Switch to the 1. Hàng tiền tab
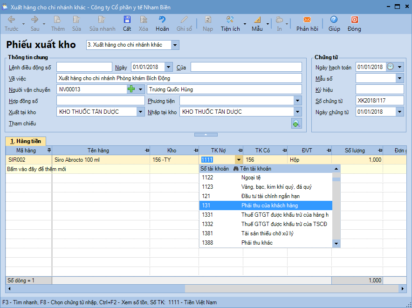The image size is (412, 308). coord(26,141)
